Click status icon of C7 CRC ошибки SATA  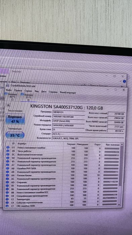(x=7, y=206)
